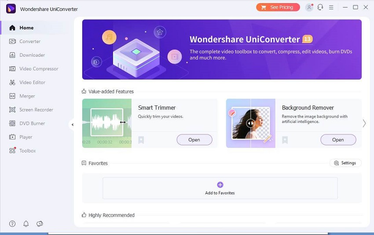
Task: Click the Video Compressor icon
Action: 12,69
